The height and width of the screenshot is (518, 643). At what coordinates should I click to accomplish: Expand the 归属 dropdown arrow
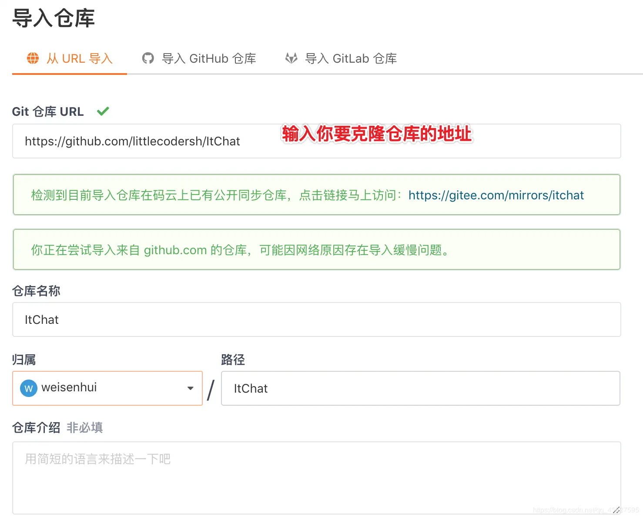click(x=190, y=388)
